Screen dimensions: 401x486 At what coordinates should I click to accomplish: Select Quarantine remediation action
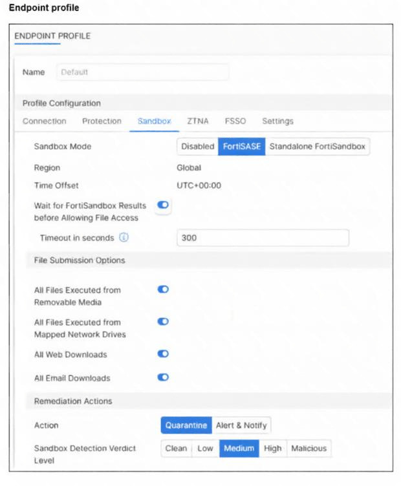(186, 425)
